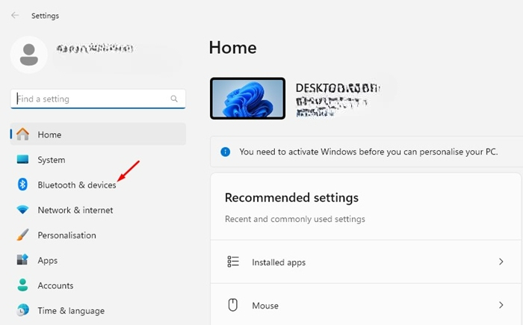
Task: Click the System monitor icon
Action: tap(22, 159)
